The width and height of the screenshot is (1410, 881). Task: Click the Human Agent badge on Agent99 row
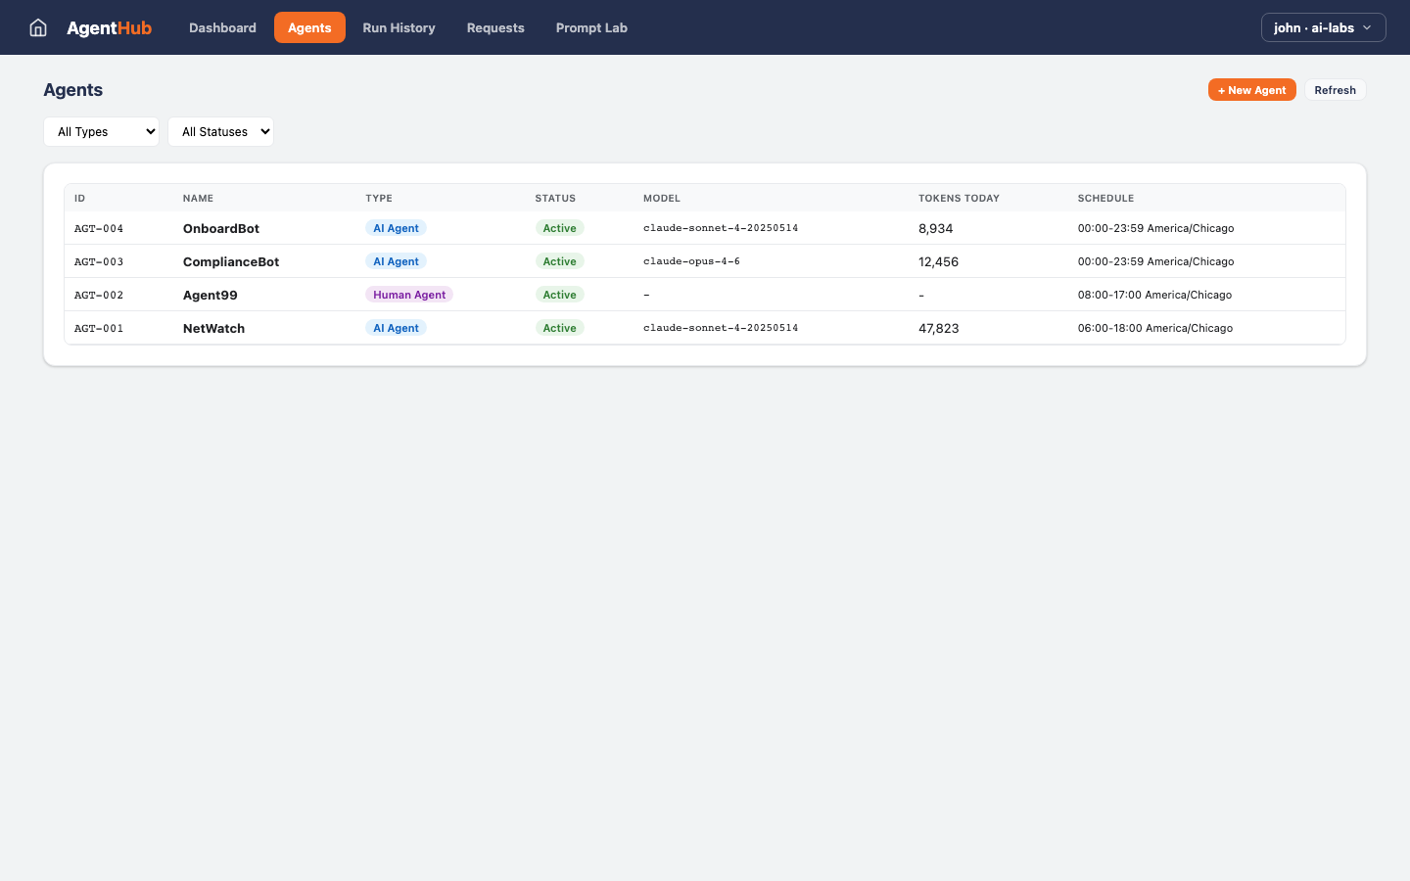(x=409, y=294)
